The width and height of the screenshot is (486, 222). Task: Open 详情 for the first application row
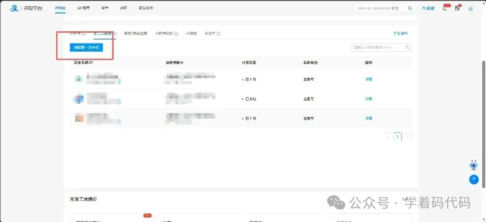369,79
